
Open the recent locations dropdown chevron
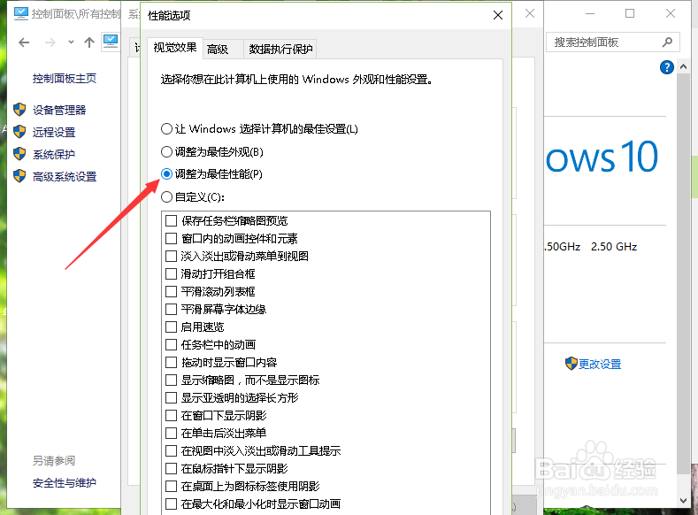click(71, 42)
